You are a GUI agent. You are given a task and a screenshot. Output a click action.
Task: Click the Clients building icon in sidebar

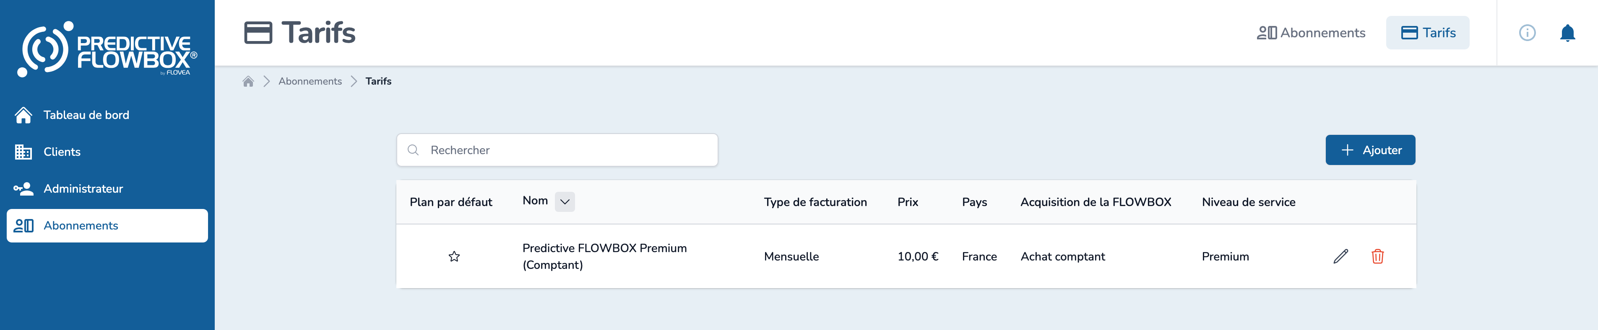[x=24, y=152]
